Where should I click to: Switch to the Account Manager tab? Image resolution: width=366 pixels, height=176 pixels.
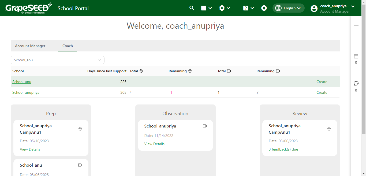[x=30, y=46]
